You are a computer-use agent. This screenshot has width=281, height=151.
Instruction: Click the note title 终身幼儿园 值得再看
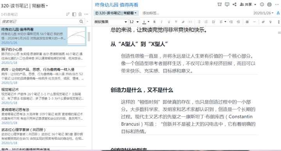click(116, 5)
